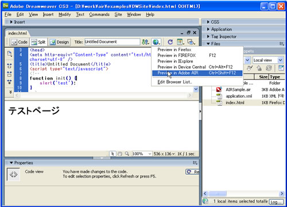Viewport: 287px width, 207px height.
Task: Open the Modify menu
Action: pyautogui.click(x=64, y=14)
